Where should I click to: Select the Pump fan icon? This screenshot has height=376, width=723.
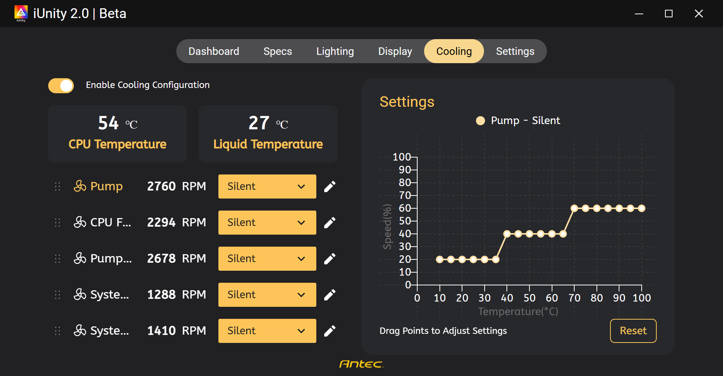pyautogui.click(x=80, y=186)
